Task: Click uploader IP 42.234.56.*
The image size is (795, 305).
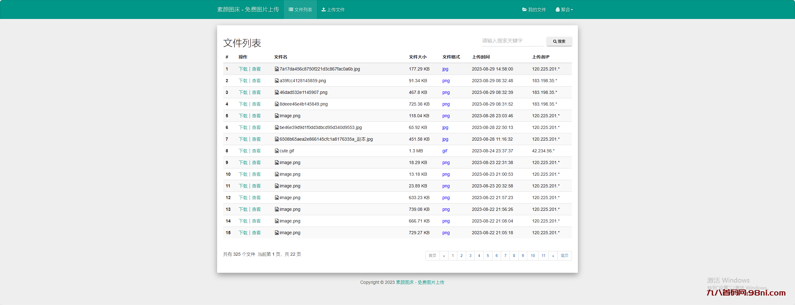Action: pos(543,151)
